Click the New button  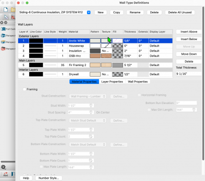pyautogui.click(x=101, y=12)
